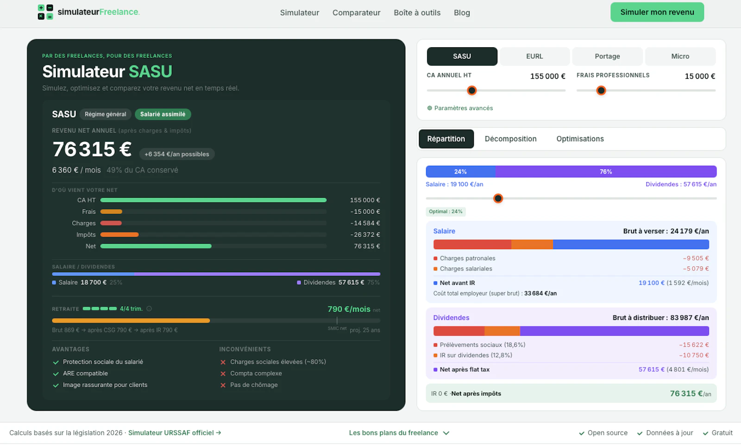Switch to the Décomposition tab
The height and width of the screenshot is (445, 741).
click(x=510, y=139)
